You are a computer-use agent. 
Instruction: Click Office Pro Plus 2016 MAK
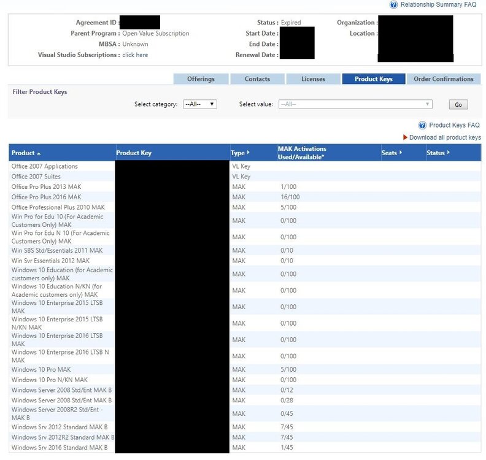pos(46,197)
